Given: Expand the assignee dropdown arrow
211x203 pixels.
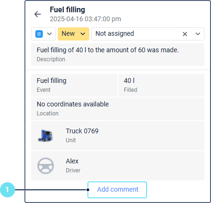Looking at the screenshot, I should tap(198, 34).
